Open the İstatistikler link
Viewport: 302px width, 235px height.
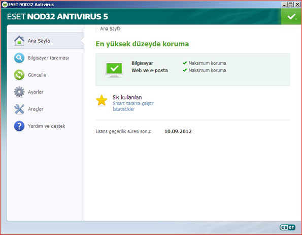click(123, 109)
